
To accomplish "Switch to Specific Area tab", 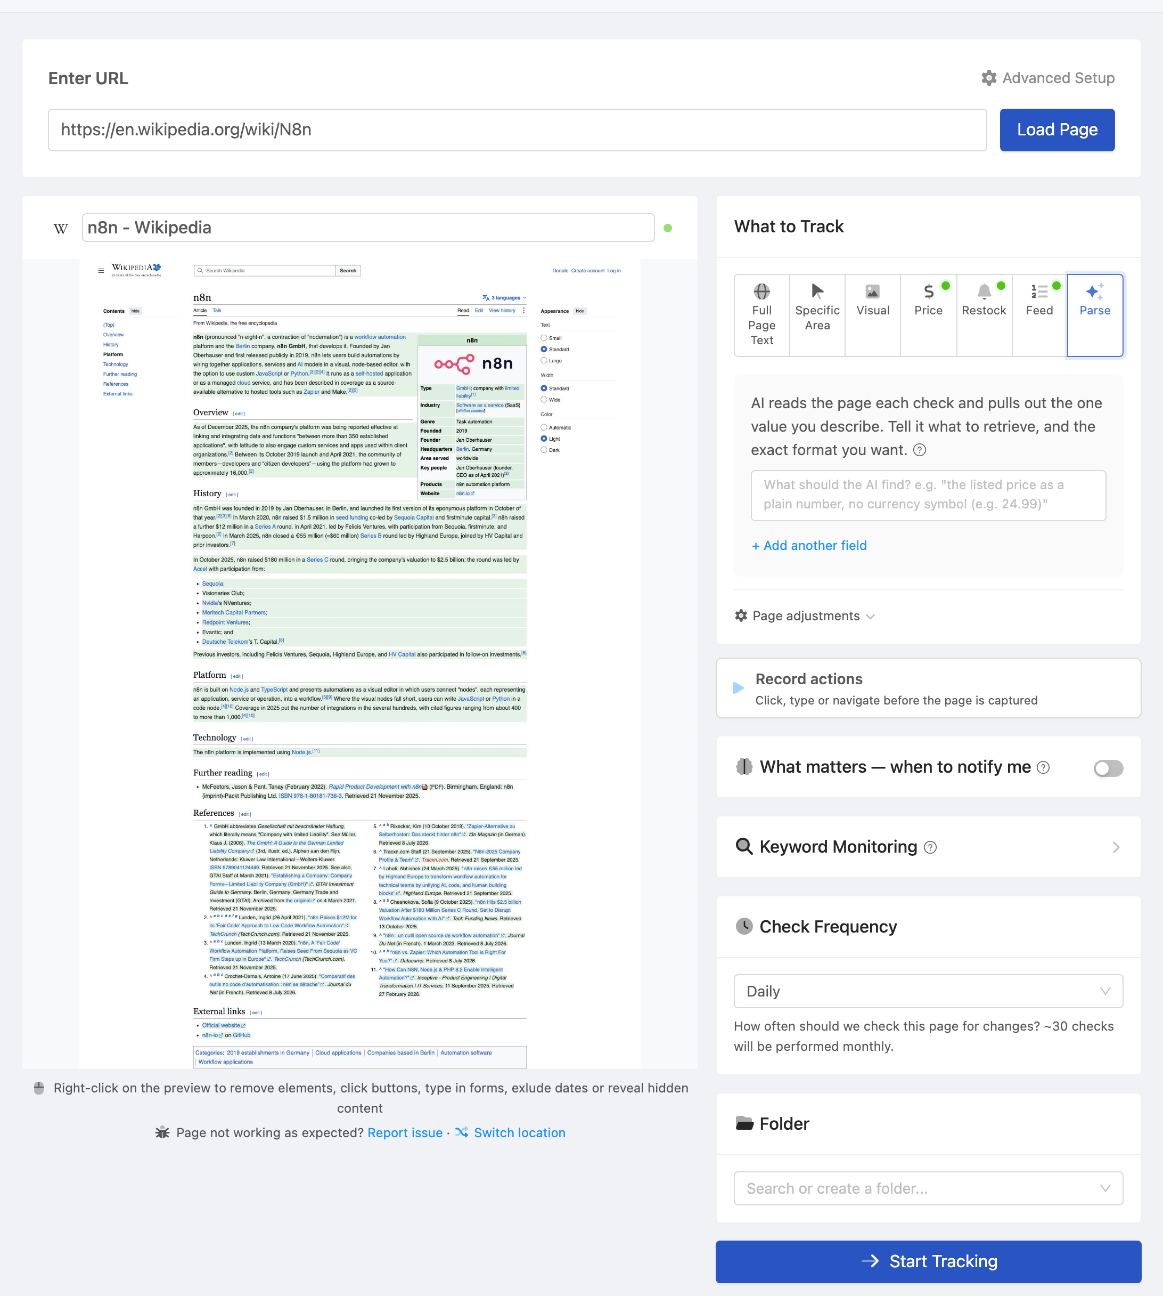I will (817, 315).
